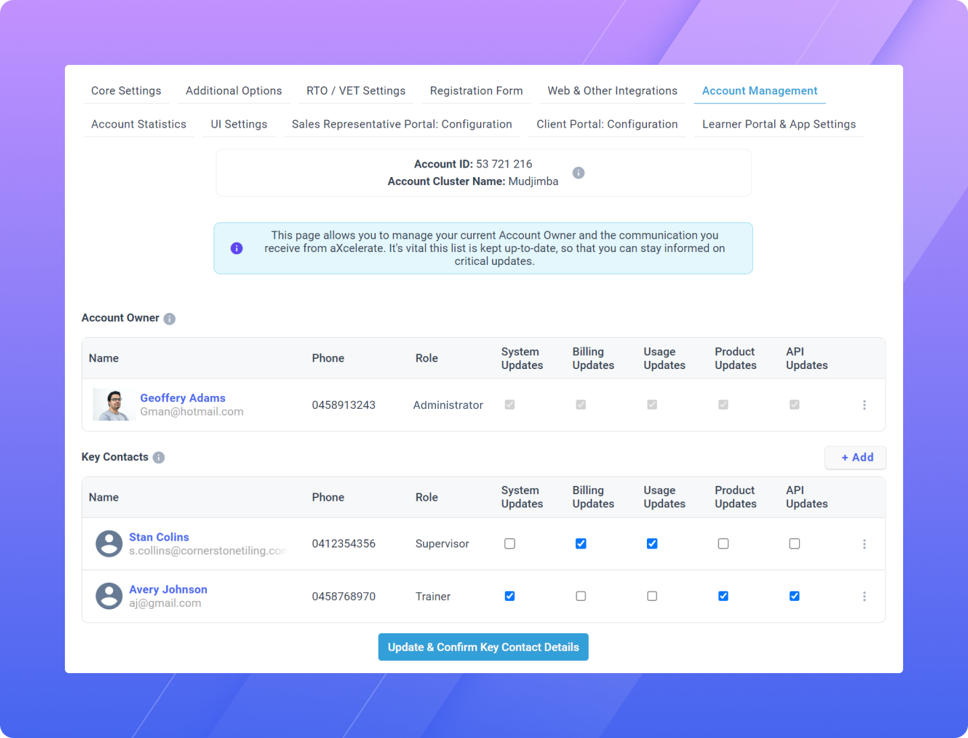968x738 pixels.
Task: Open the Learner Portal & App Settings tab
Action: coord(779,124)
